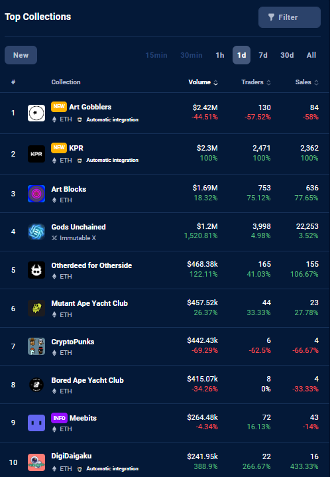330x477 pixels.
Task: Select the 1d time range
Action: click(241, 55)
